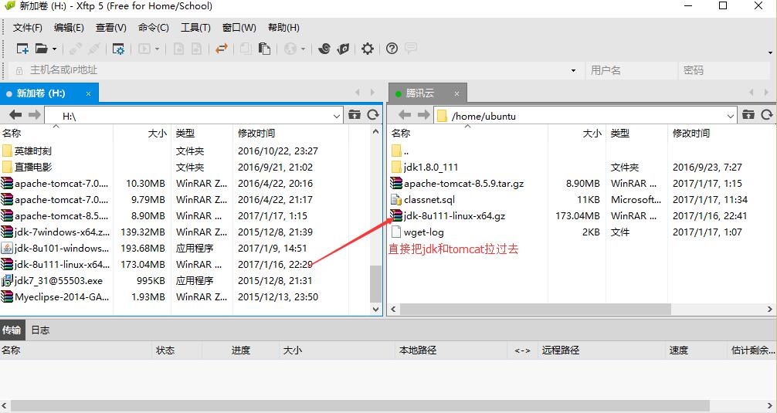The height and width of the screenshot is (413, 777).
Task: Click the greyed Copy icon
Action: (x=246, y=49)
